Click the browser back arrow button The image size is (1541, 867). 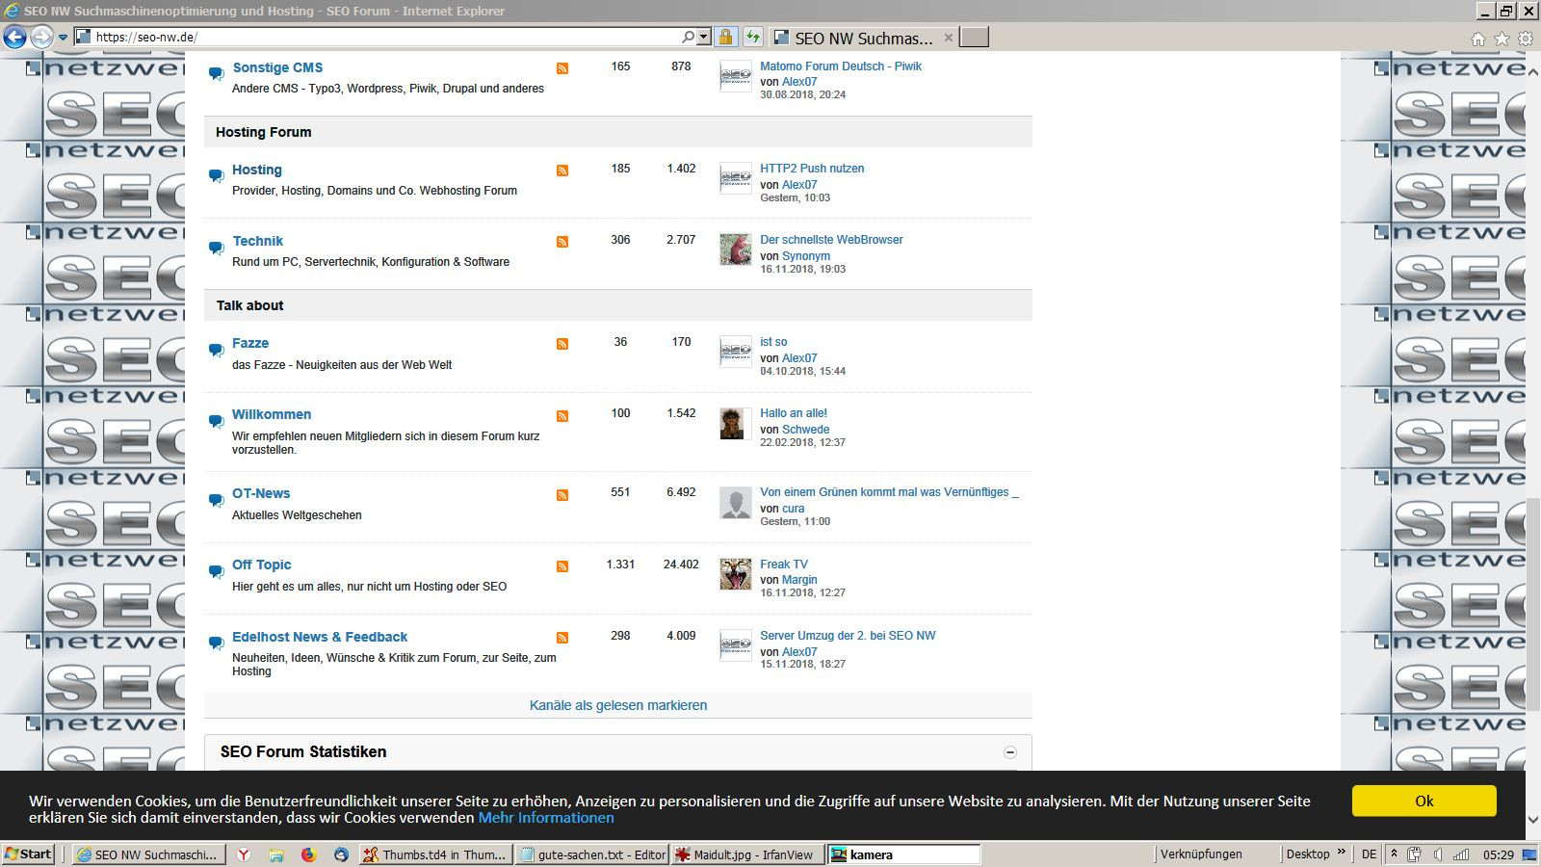[x=15, y=38]
